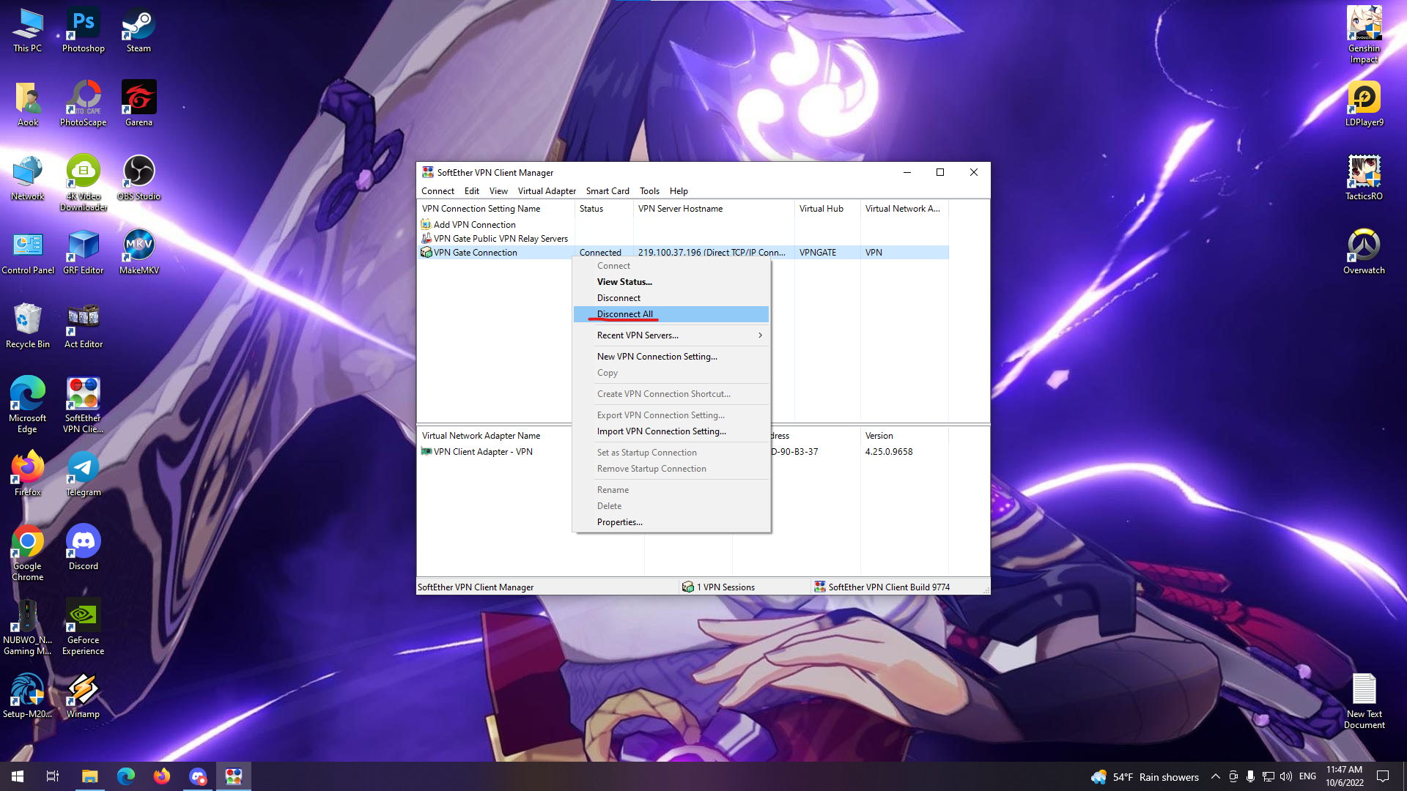Viewport: 1407px width, 791px height.
Task: Select the This PC desktop icon
Action: (27, 30)
